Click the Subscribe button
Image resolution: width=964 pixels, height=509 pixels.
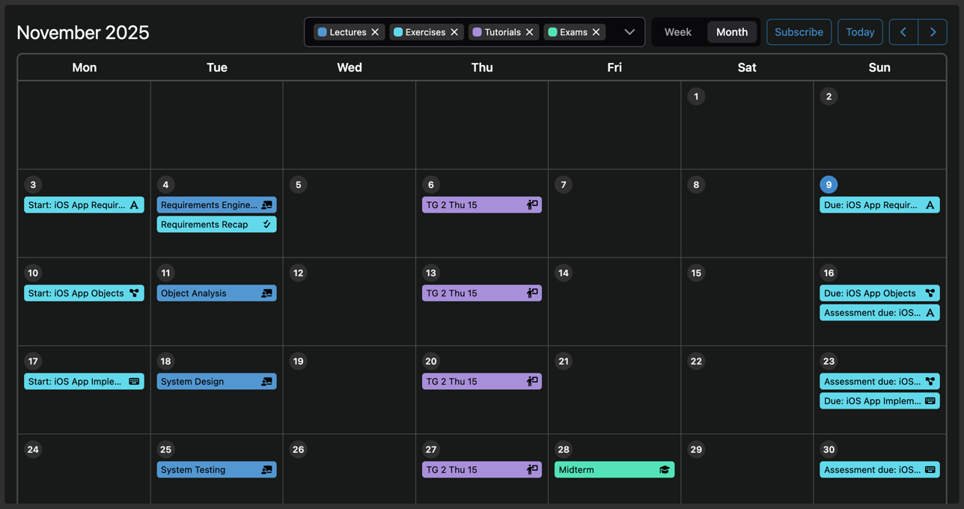[x=799, y=32]
